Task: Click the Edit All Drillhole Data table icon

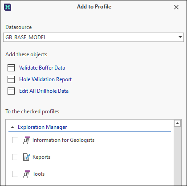Action: (11, 91)
